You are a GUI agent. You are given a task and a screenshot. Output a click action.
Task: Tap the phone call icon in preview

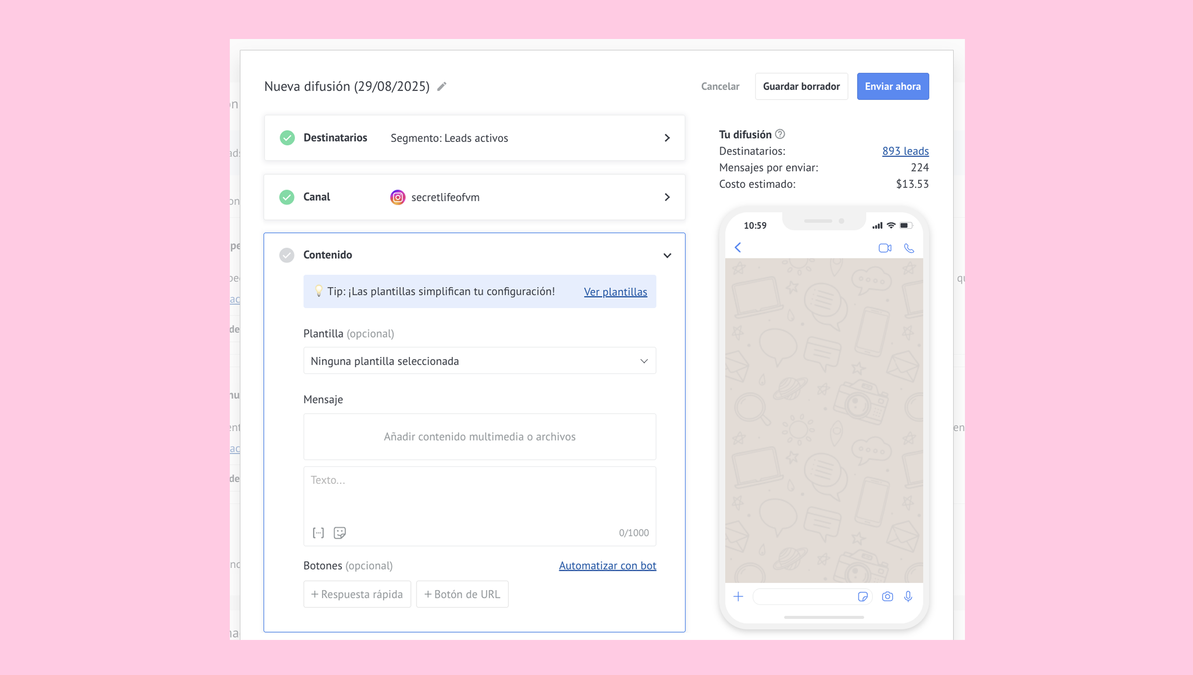pos(909,248)
